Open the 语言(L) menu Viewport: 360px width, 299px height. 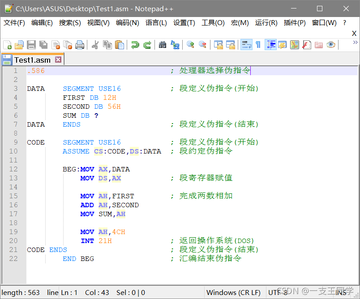pyautogui.click(x=156, y=23)
